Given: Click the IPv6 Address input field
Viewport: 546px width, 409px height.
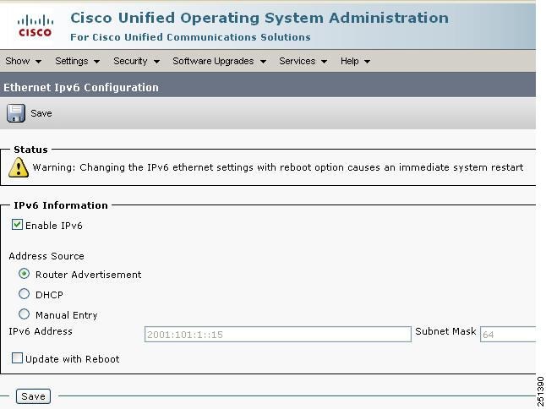Looking at the screenshot, I should click(x=278, y=334).
